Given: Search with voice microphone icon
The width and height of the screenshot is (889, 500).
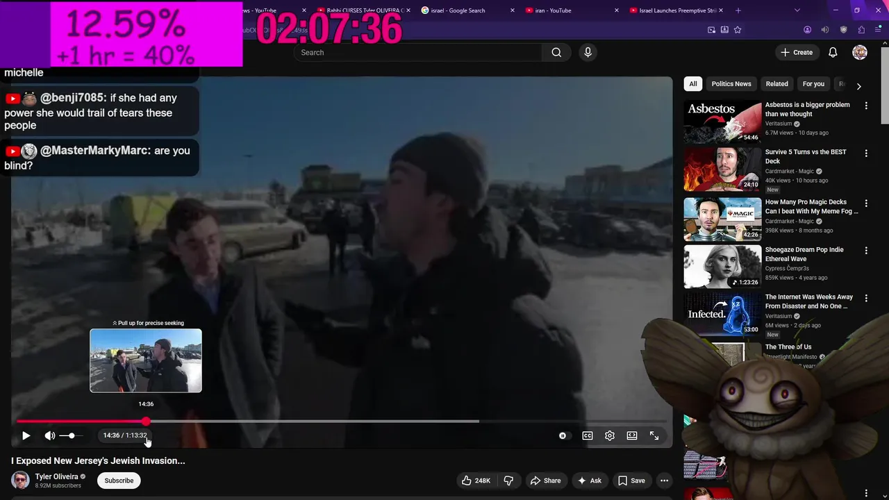Looking at the screenshot, I should pos(588,52).
